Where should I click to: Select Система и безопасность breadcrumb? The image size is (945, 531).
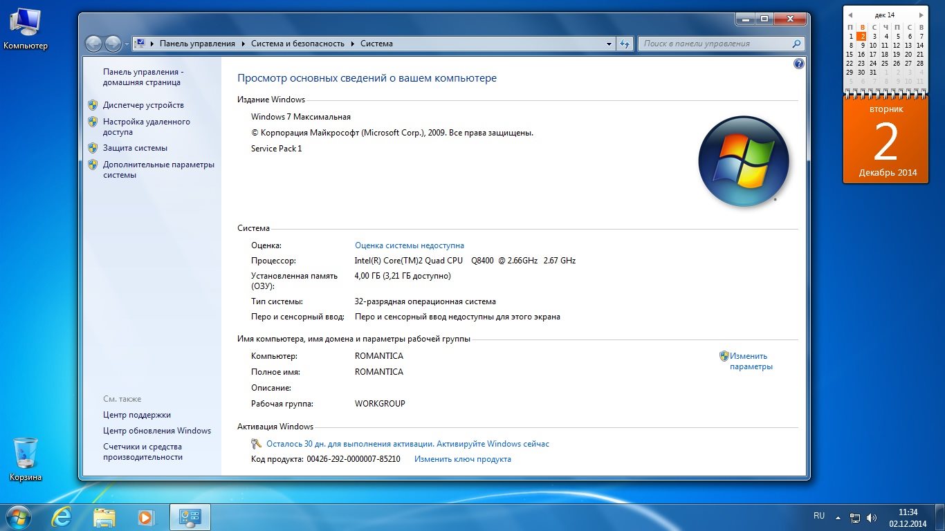(x=297, y=44)
